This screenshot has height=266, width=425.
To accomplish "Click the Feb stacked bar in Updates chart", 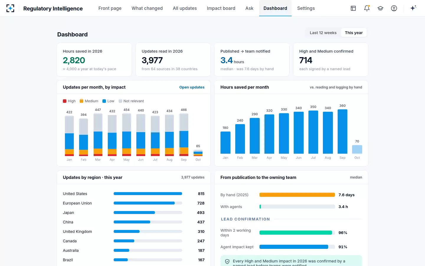I will coord(84,137).
